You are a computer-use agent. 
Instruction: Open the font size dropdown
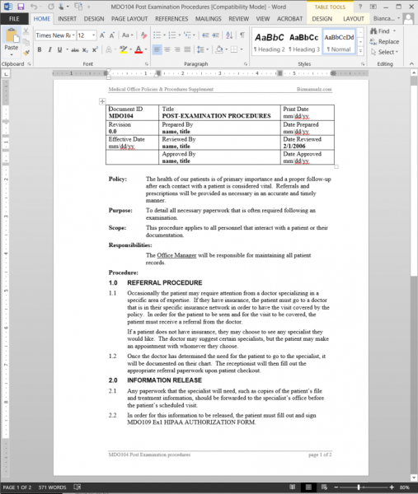tap(94, 35)
